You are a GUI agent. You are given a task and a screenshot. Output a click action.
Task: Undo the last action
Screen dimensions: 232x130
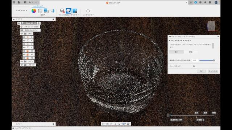[x=30, y=3]
